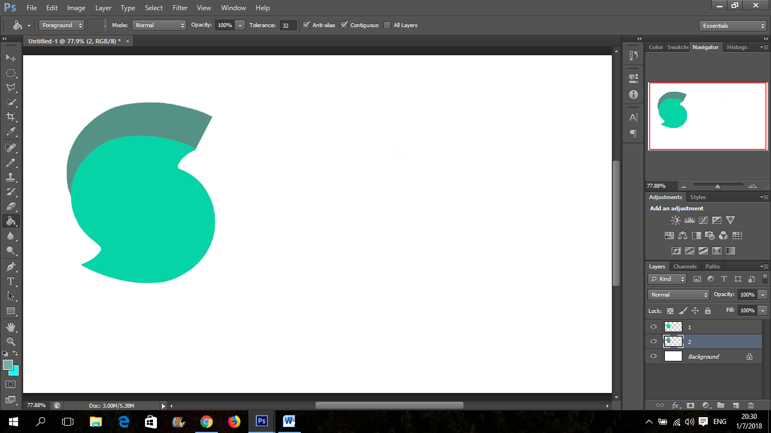Viewport: 771px width, 433px height.
Task: Select the Elliptical Marquee tool
Action: coord(11,73)
